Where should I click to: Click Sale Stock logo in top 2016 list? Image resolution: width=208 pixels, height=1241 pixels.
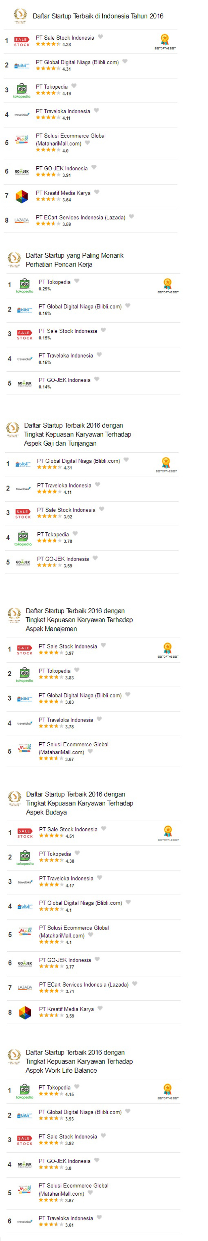22,41
